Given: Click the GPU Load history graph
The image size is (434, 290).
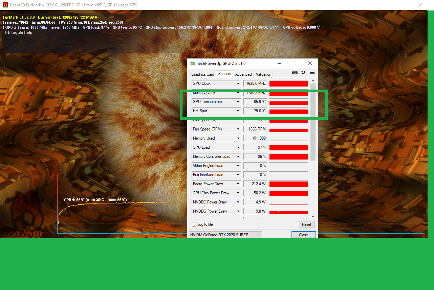Looking at the screenshot, I should click(x=289, y=147).
